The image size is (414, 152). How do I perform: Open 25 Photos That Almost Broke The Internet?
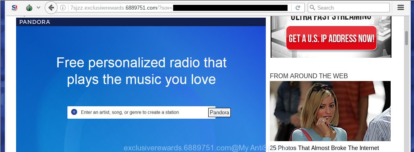coord(324,148)
